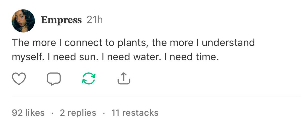Open Empress's profile picture

point(23,21)
